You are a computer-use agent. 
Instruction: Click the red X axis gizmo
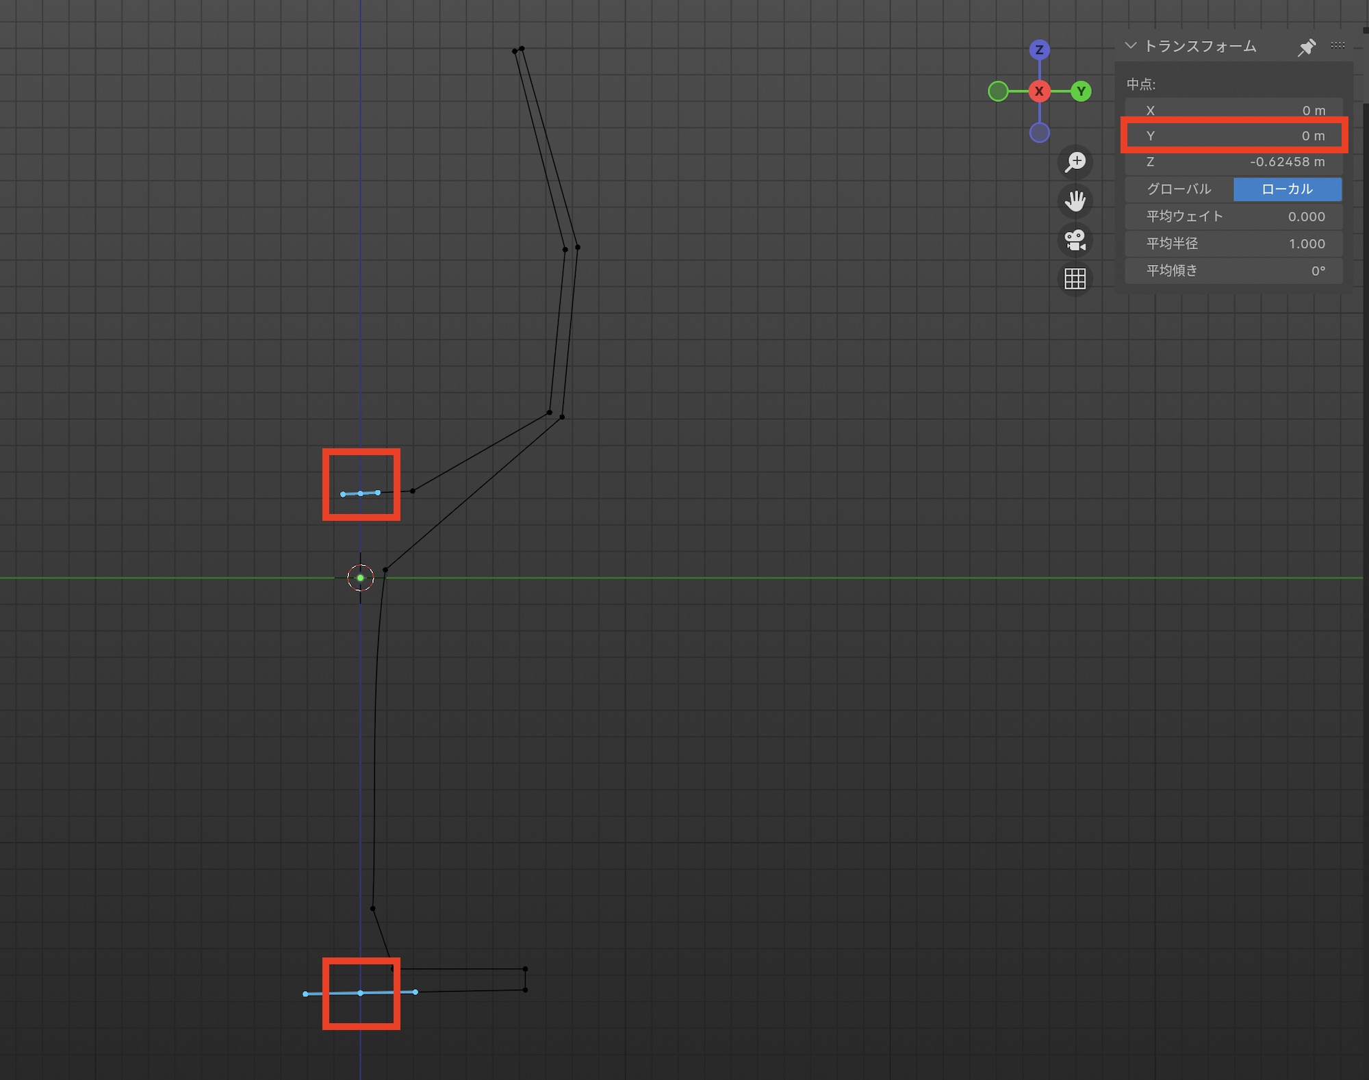click(1039, 91)
